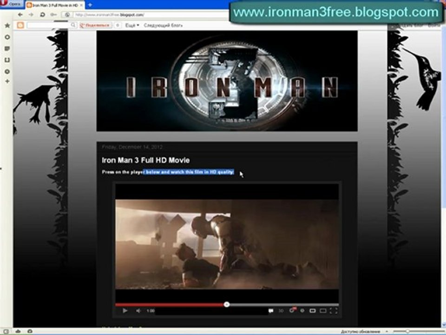Toggle the Opera panels button in status bar
Image resolution: width=446 pixels, height=335 pixels.
(x=6, y=331)
